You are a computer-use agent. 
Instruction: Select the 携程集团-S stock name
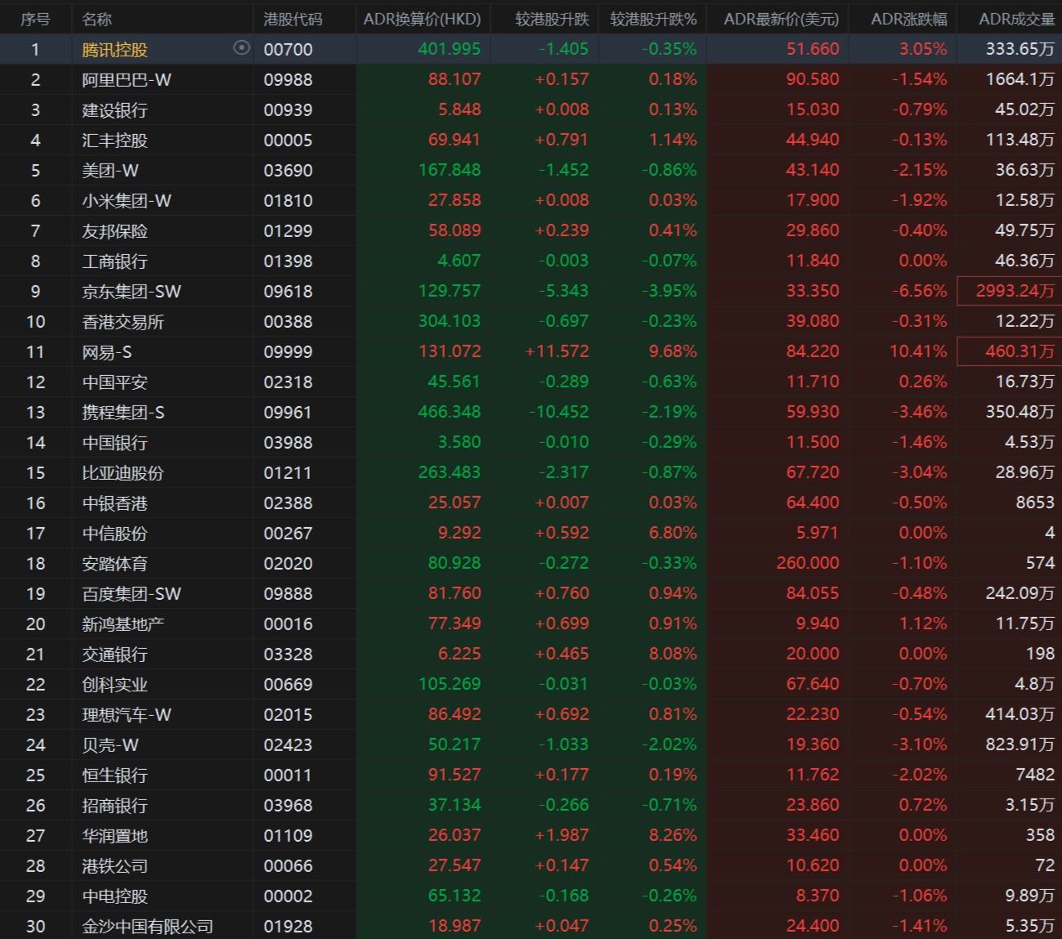[123, 413]
